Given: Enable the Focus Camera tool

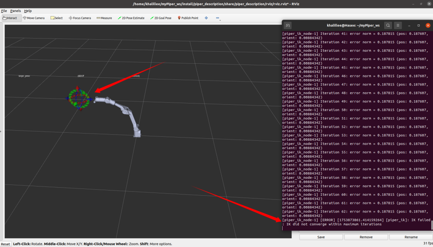Looking at the screenshot, I should point(80,18).
